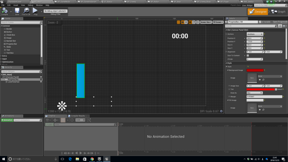The image size is (288, 162).
Task: Open the Asset menu
Action: point(15,5)
